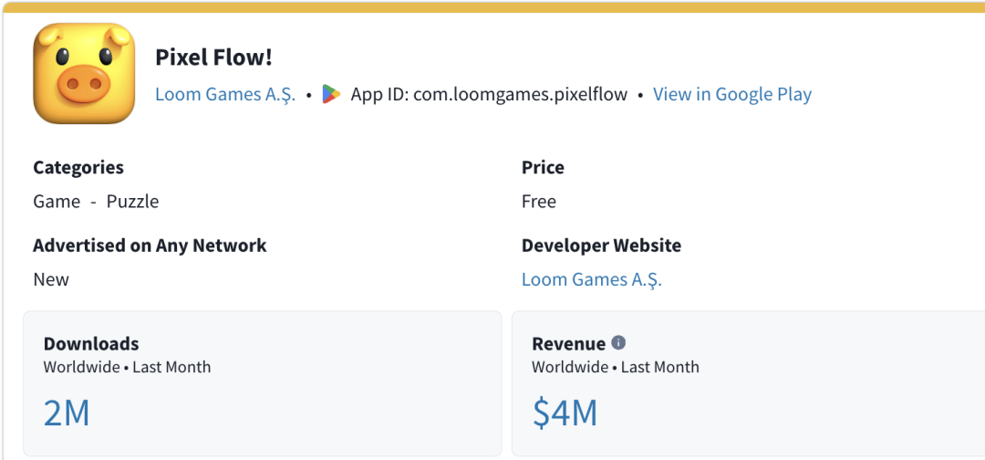Click the Advertised on Any Network label

click(150, 246)
